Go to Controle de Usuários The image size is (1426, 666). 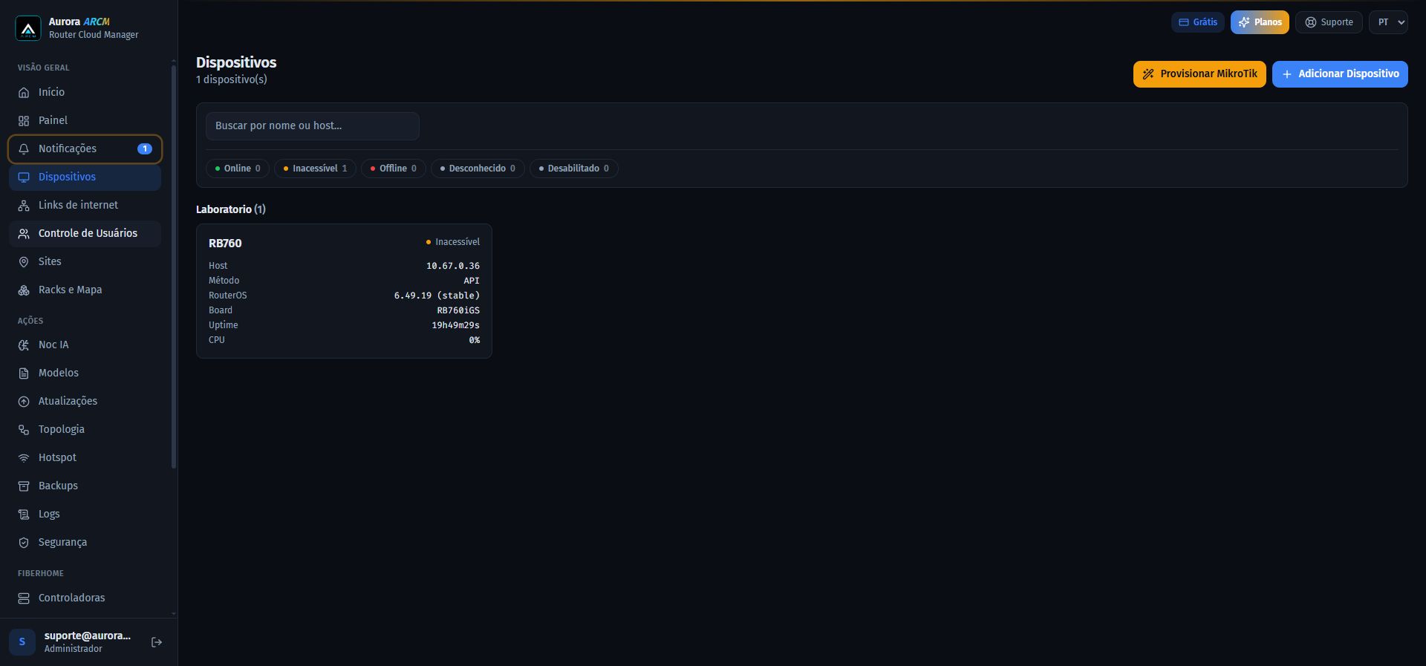click(x=85, y=233)
